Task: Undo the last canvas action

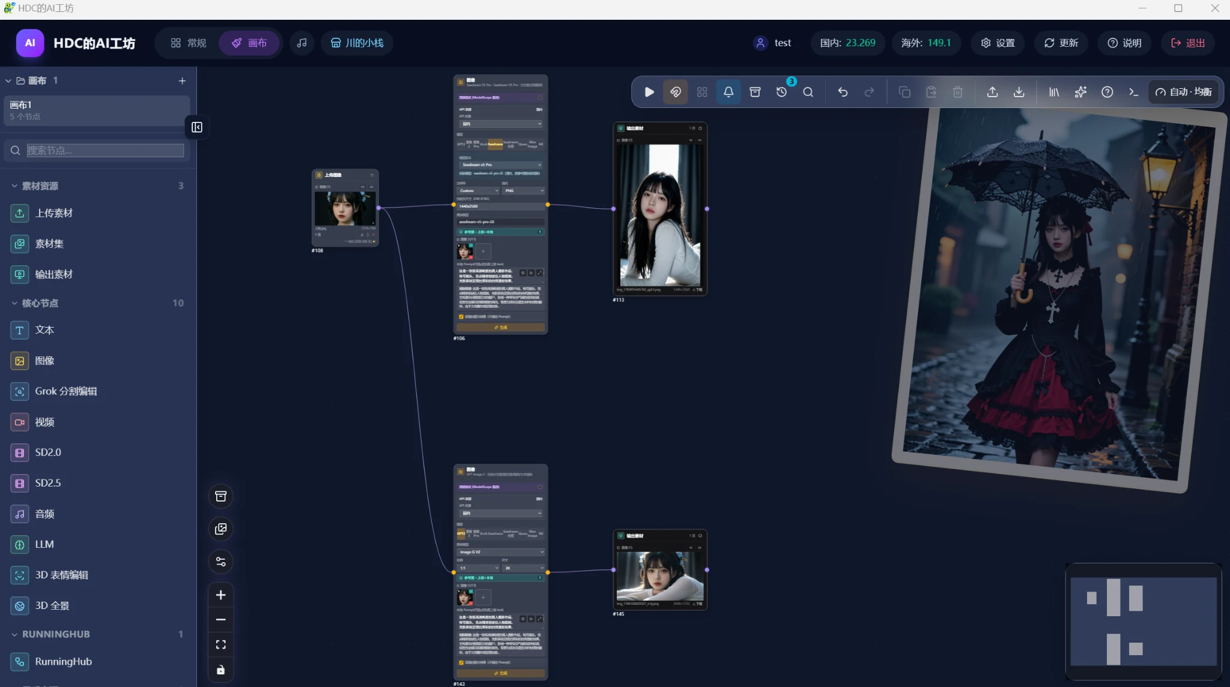Action: pyautogui.click(x=843, y=92)
